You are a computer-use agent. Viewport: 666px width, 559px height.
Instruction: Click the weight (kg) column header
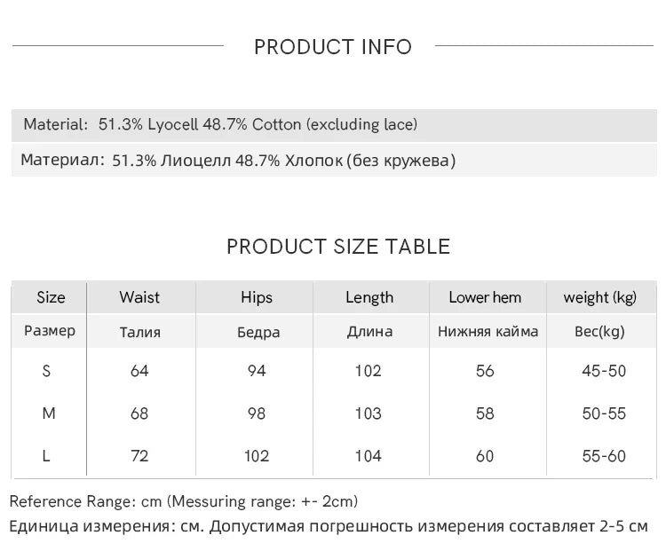[x=599, y=297]
